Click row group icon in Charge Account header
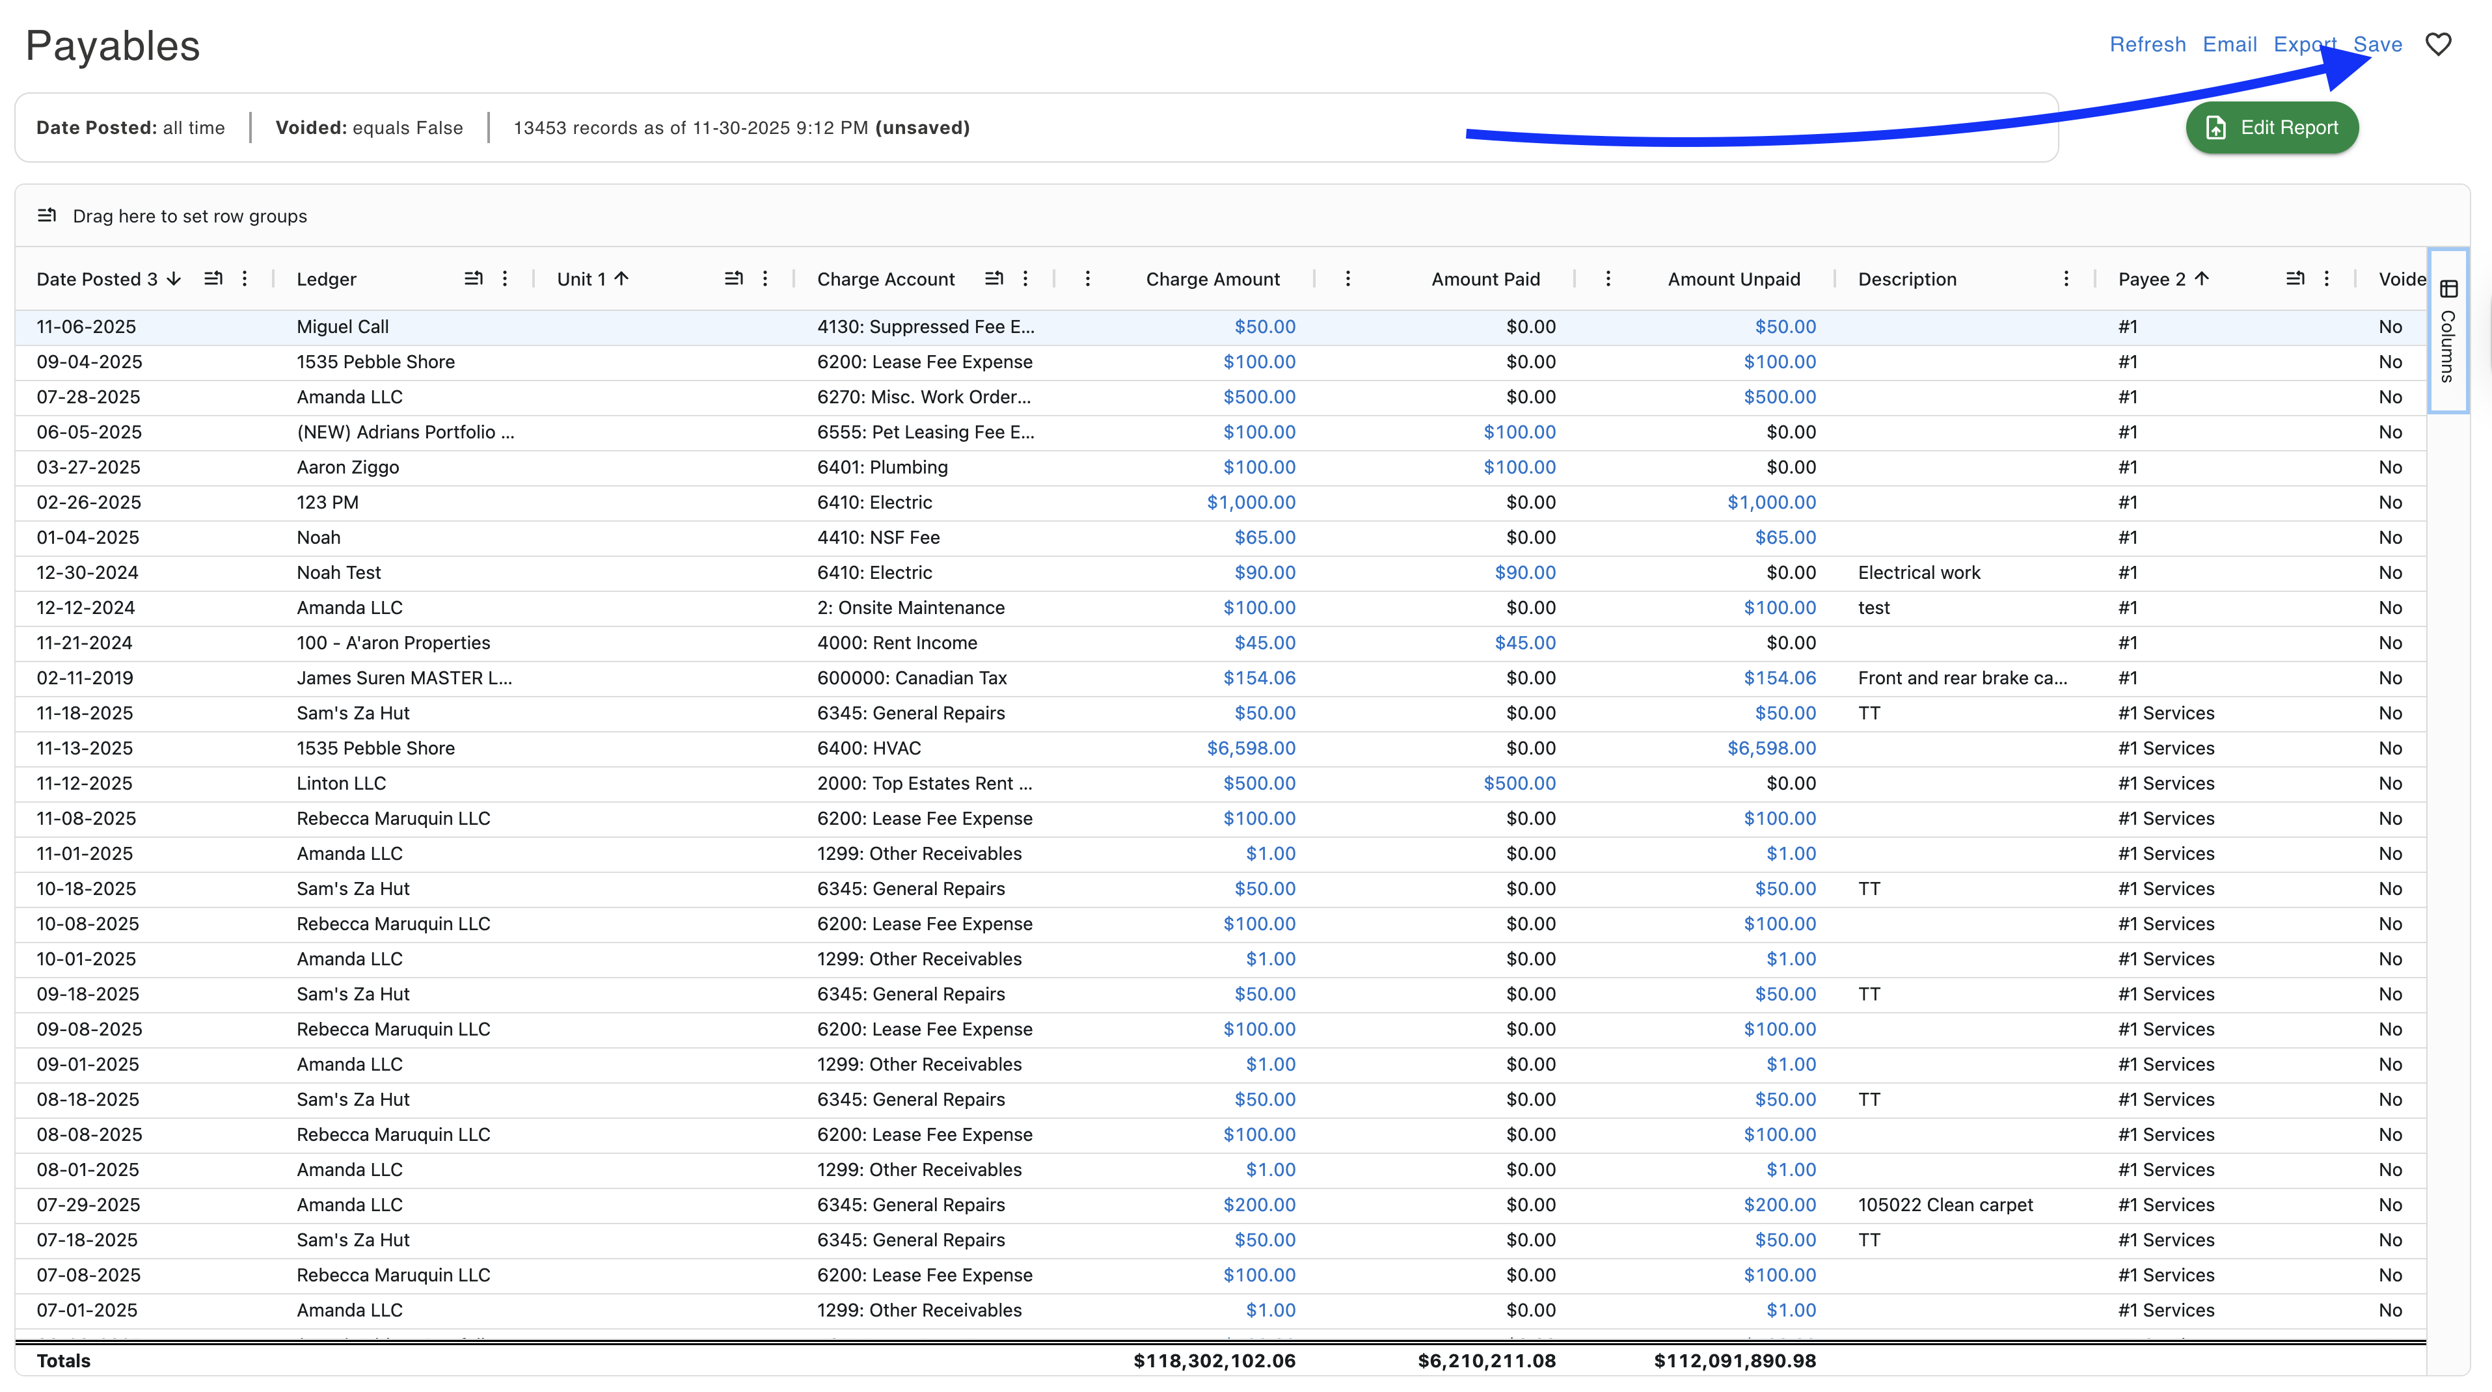The height and width of the screenshot is (1392, 2492). [994, 278]
